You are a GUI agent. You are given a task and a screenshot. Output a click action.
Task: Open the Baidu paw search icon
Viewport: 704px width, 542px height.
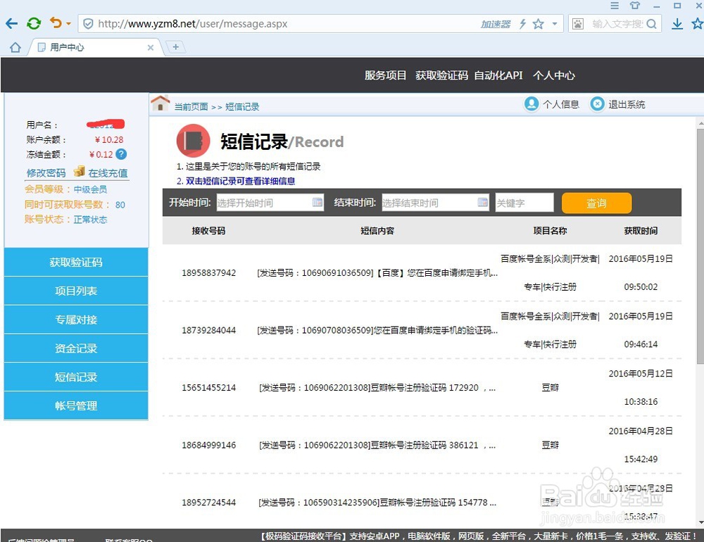pyautogui.click(x=577, y=23)
